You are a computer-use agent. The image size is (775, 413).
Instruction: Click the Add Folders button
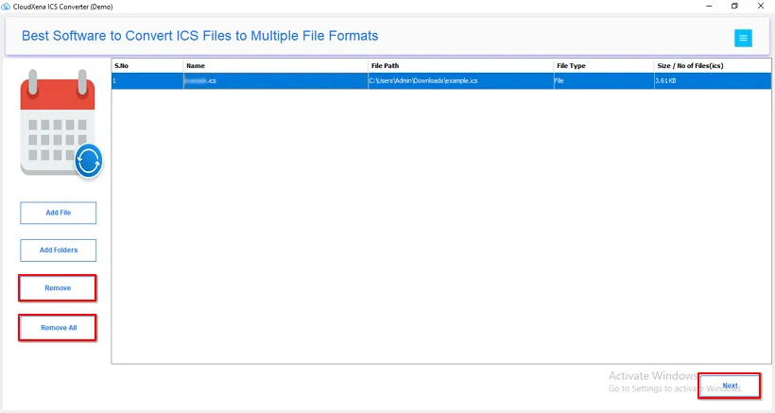pyautogui.click(x=59, y=250)
